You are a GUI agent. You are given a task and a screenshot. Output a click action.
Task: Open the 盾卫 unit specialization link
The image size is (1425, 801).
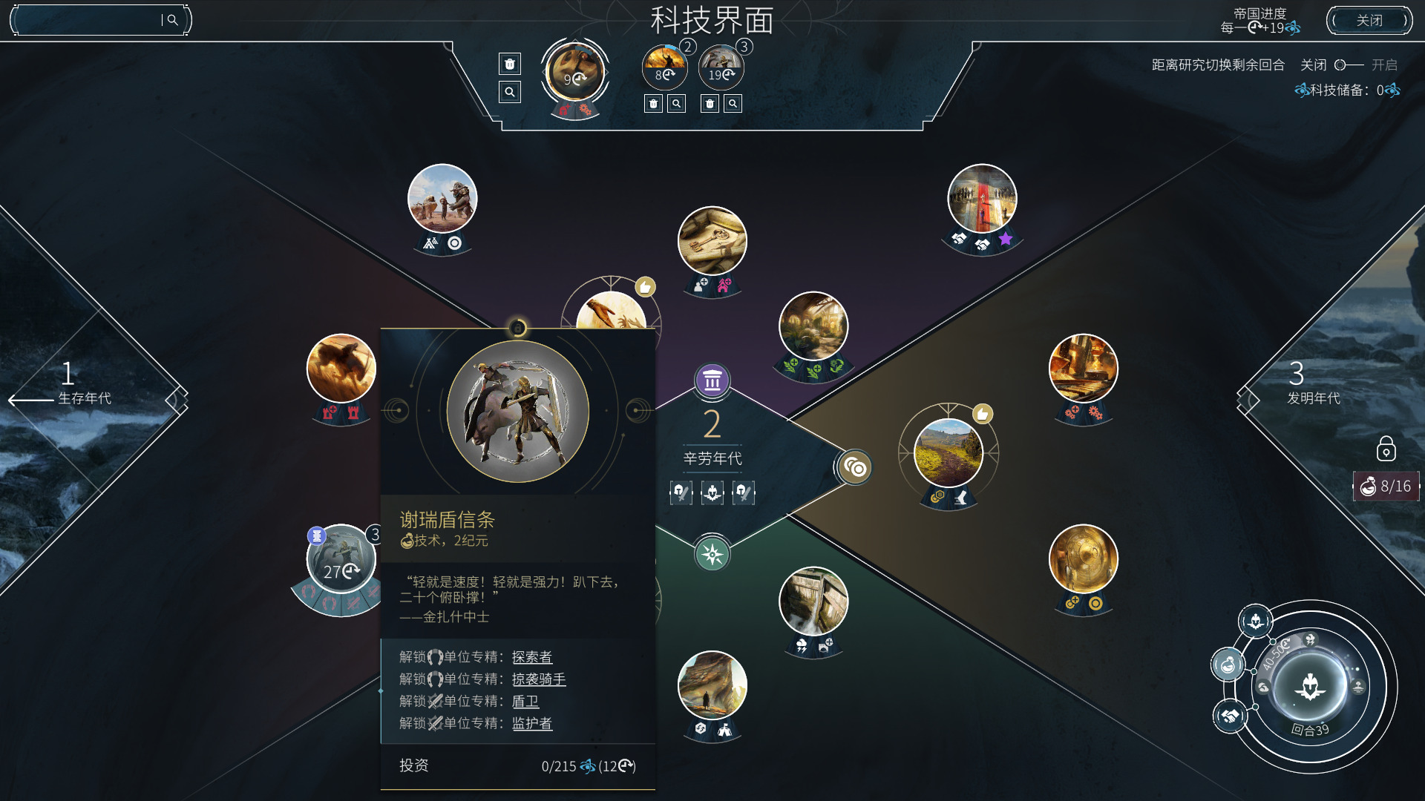[x=525, y=701]
